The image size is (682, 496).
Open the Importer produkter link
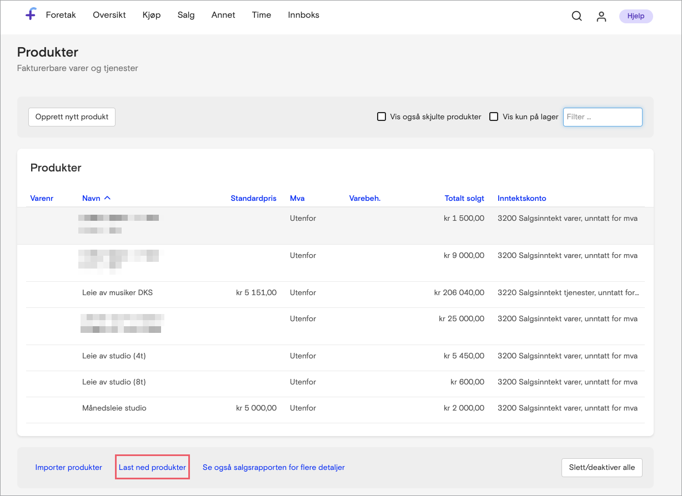coord(69,467)
